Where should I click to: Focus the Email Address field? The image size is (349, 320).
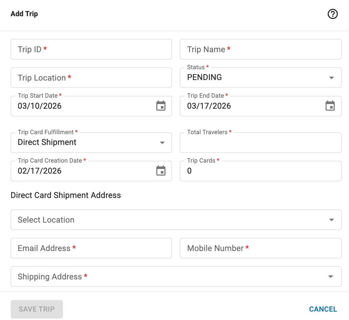coord(91,248)
